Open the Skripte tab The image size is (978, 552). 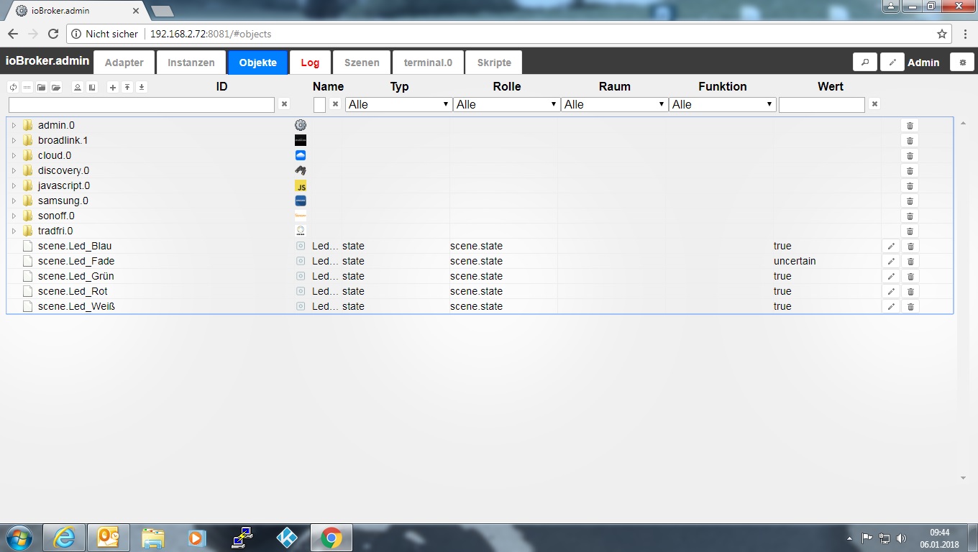click(494, 63)
